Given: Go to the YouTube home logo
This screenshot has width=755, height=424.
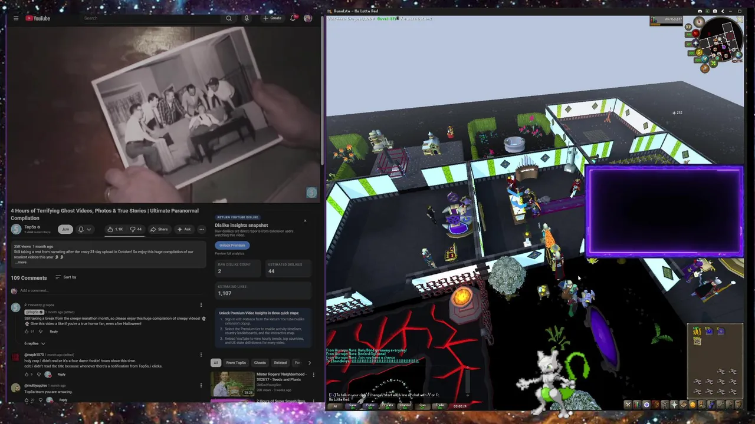Looking at the screenshot, I should (38, 18).
